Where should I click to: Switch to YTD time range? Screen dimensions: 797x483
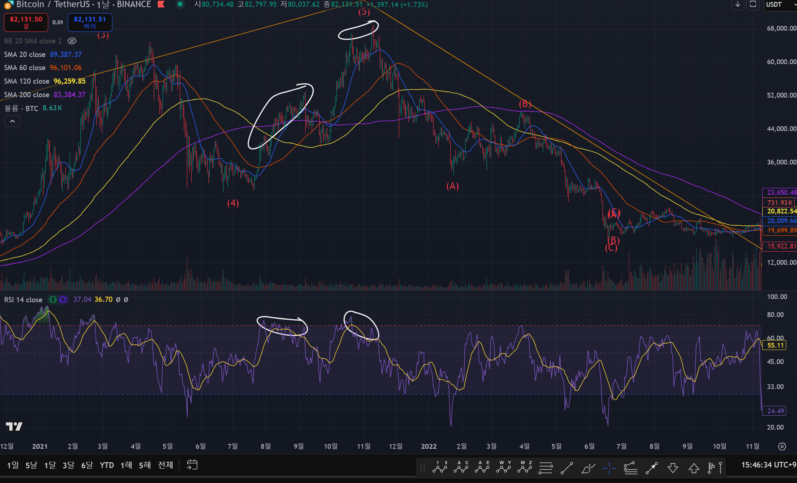[x=107, y=465]
